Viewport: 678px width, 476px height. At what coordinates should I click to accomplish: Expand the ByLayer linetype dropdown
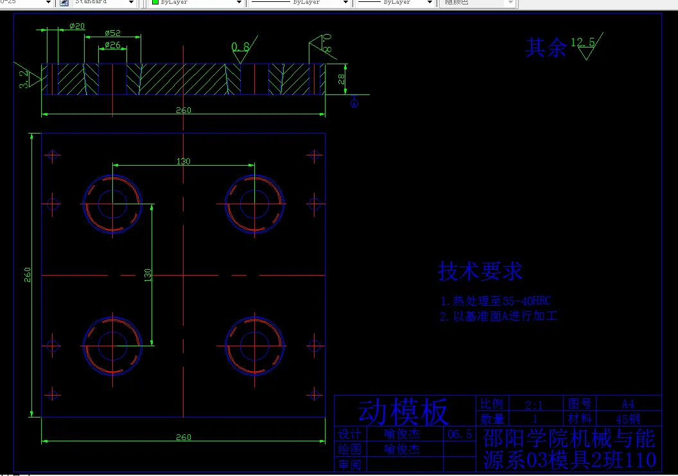(x=345, y=3)
